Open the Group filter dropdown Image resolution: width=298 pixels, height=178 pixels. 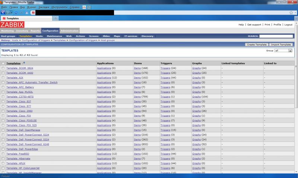(x=283, y=51)
